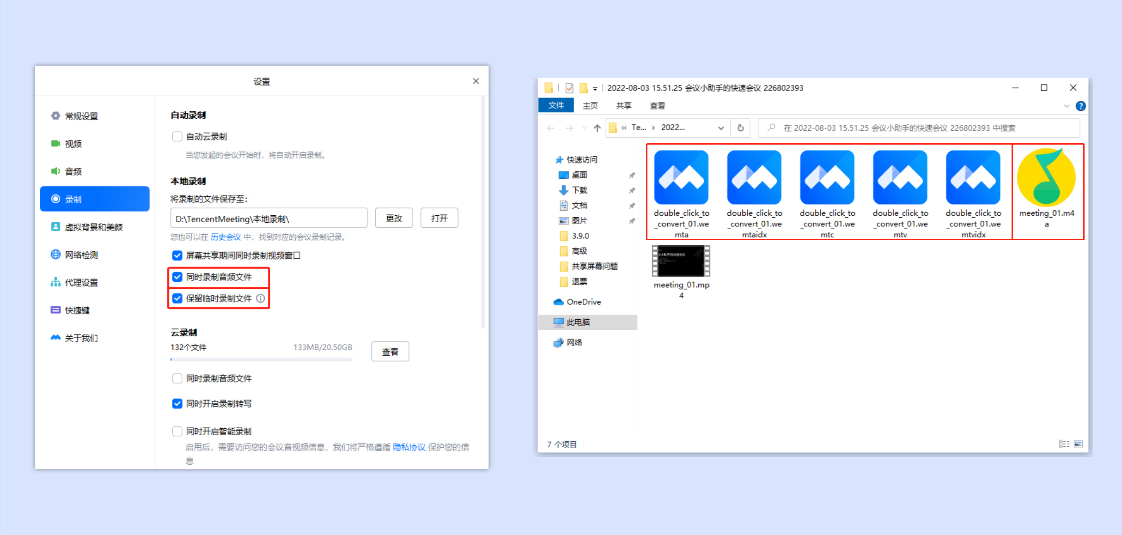The image size is (1122, 535).
Task: Click the Refresh button in Explorer
Action: click(740, 128)
